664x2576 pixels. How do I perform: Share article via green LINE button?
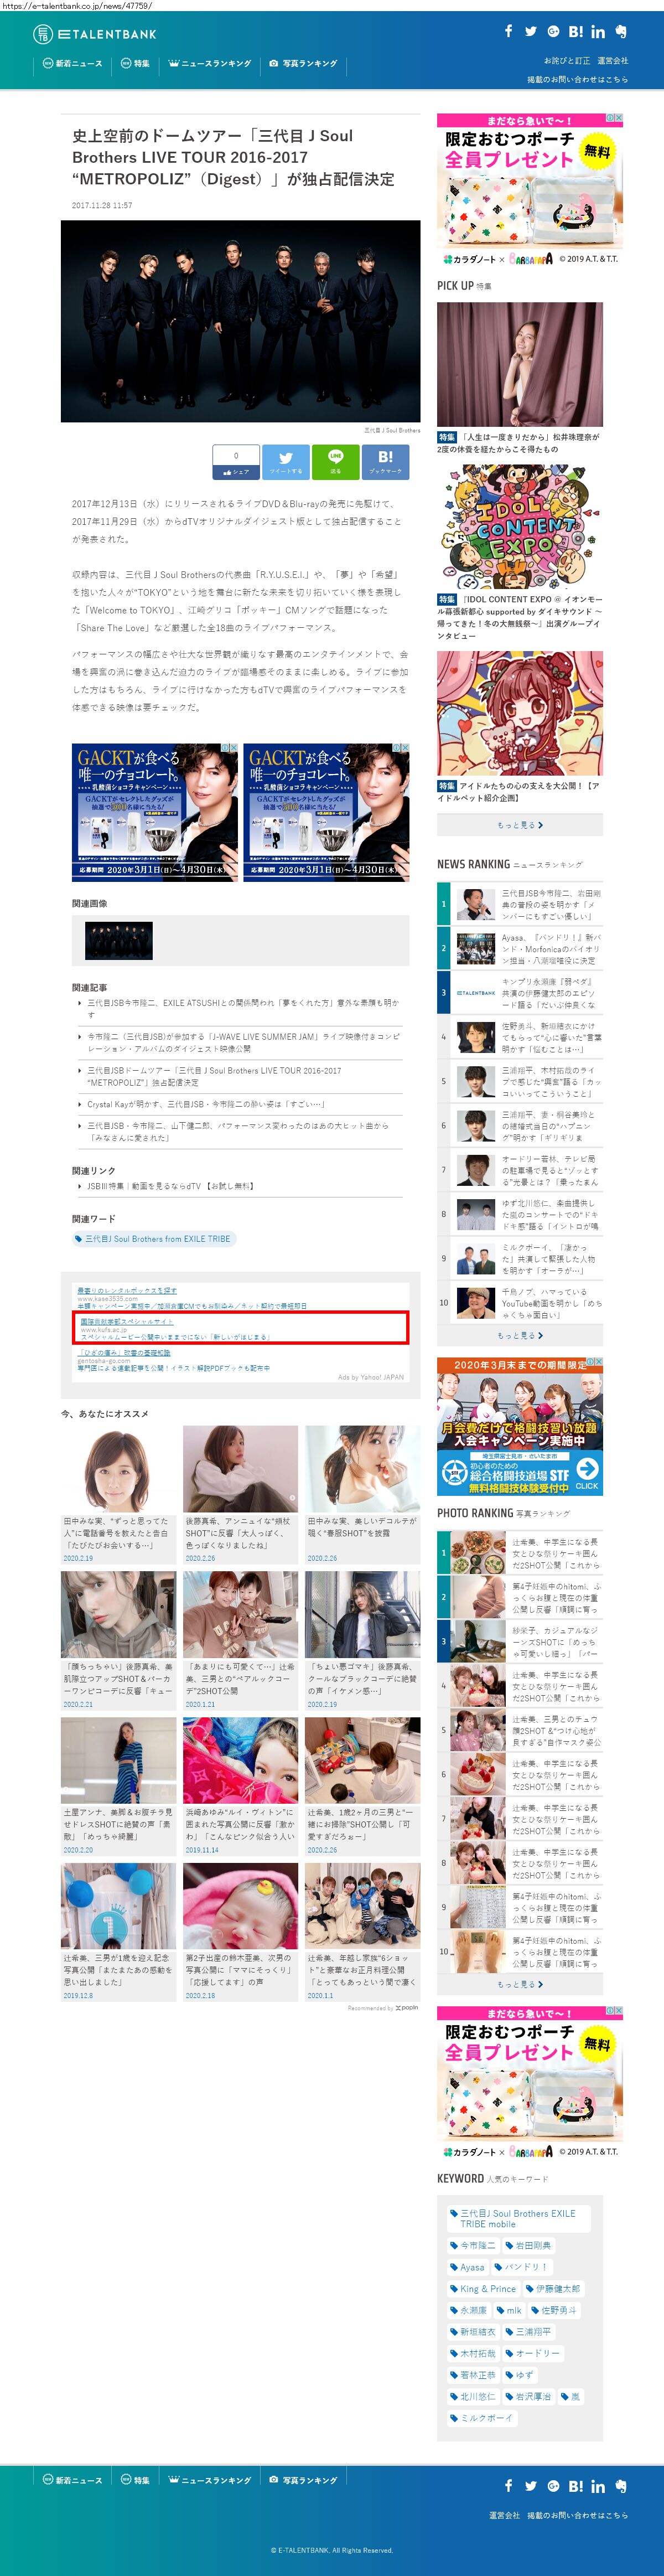[335, 461]
